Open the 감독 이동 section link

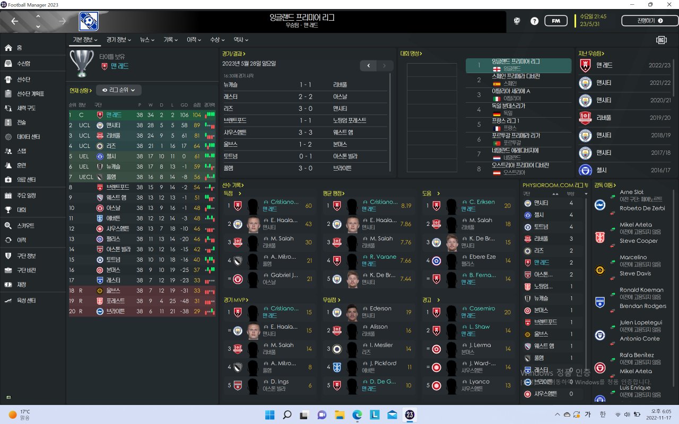pos(606,185)
